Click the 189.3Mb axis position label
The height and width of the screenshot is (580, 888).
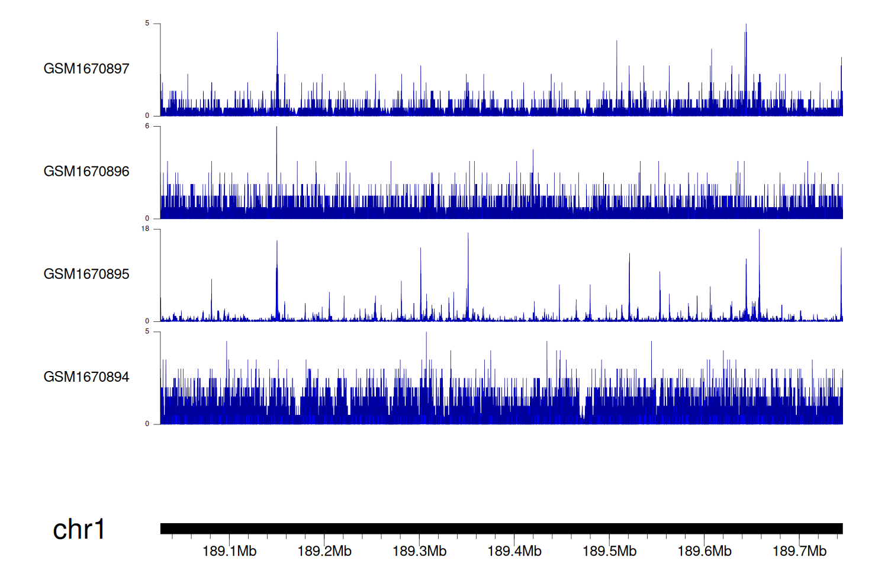(x=419, y=552)
